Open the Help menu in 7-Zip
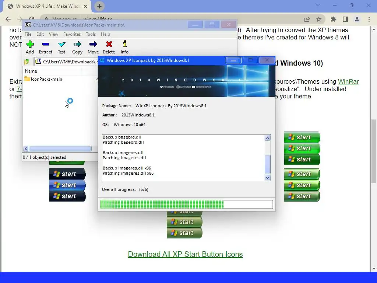Viewport: 377px width, 283px height. click(x=105, y=34)
